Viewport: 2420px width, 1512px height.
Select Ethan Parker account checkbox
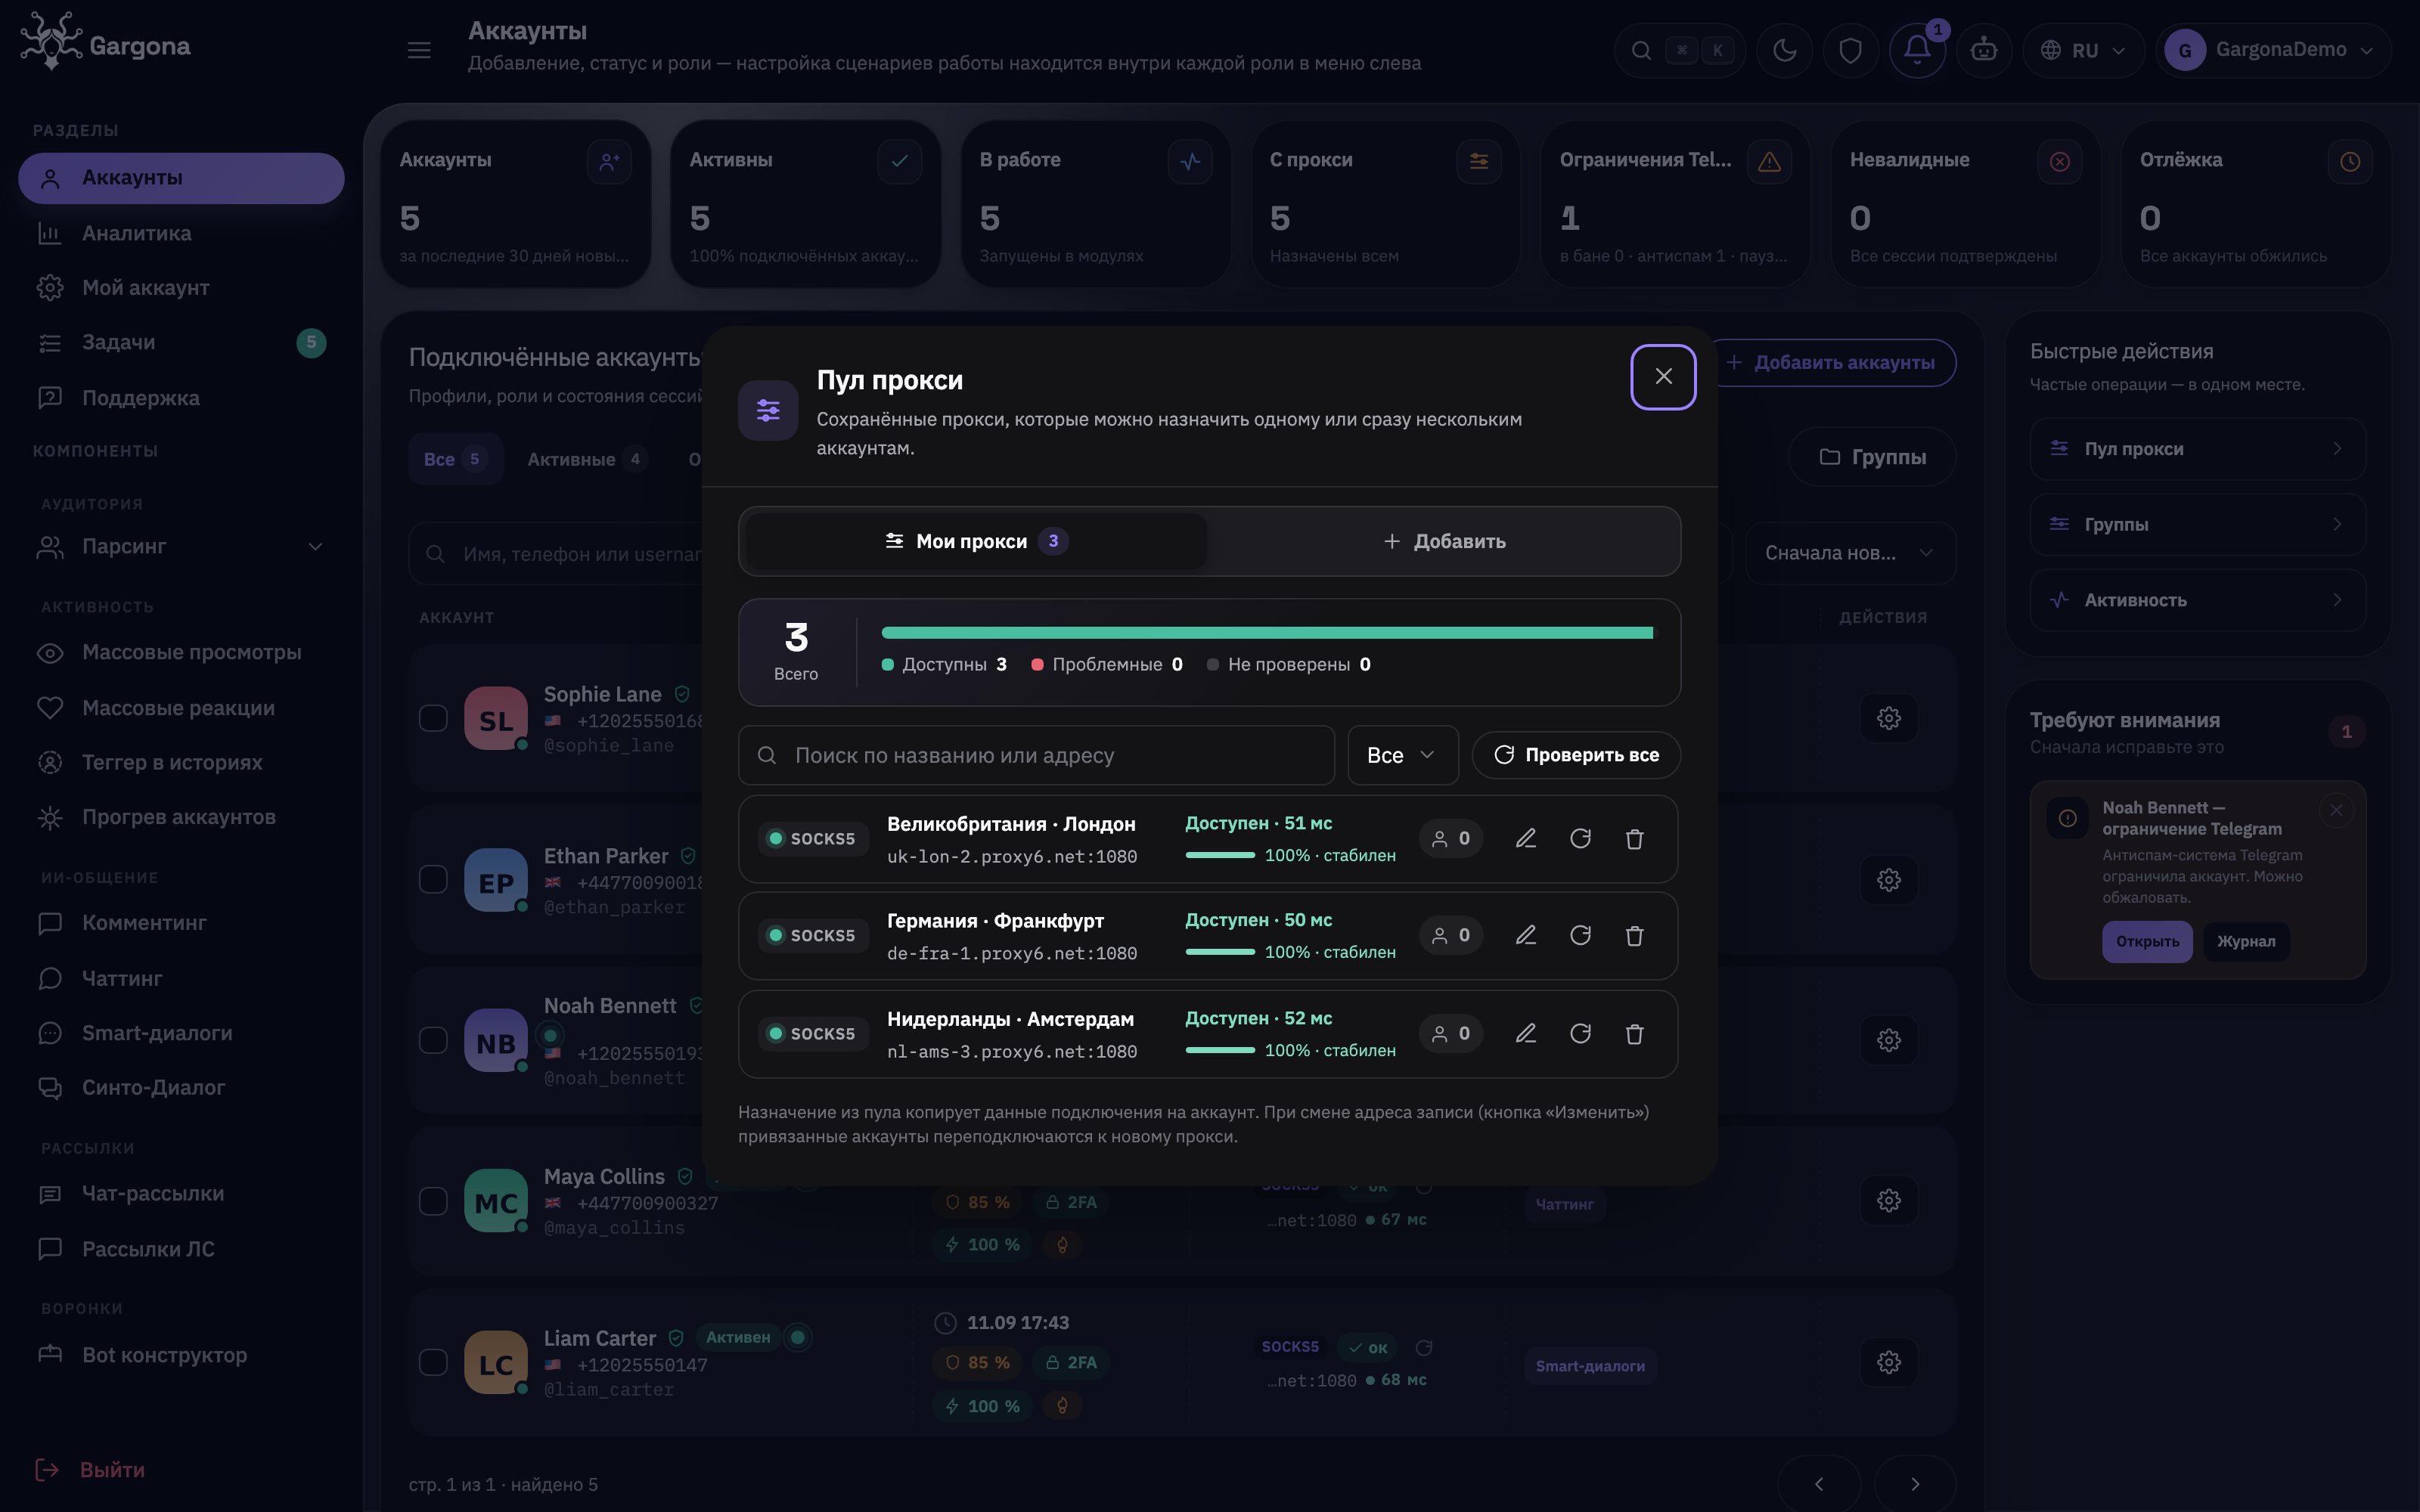pyautogui.click(x=433, y=879)
